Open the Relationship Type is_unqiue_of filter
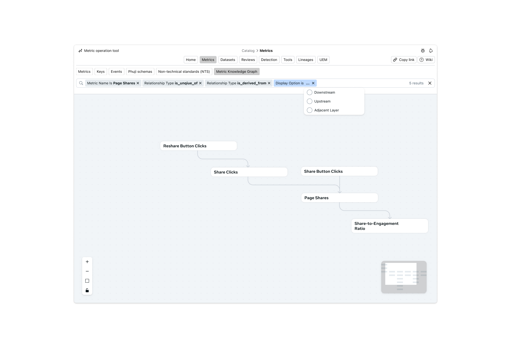Screen dimensions: 511x348 [x=171, y=83]
